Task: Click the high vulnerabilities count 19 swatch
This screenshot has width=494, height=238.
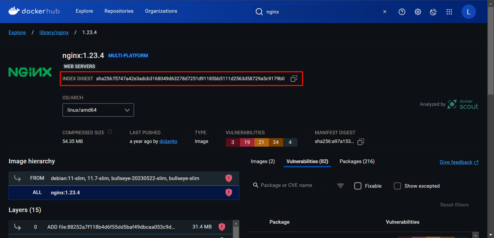Action: click(247, 142)
